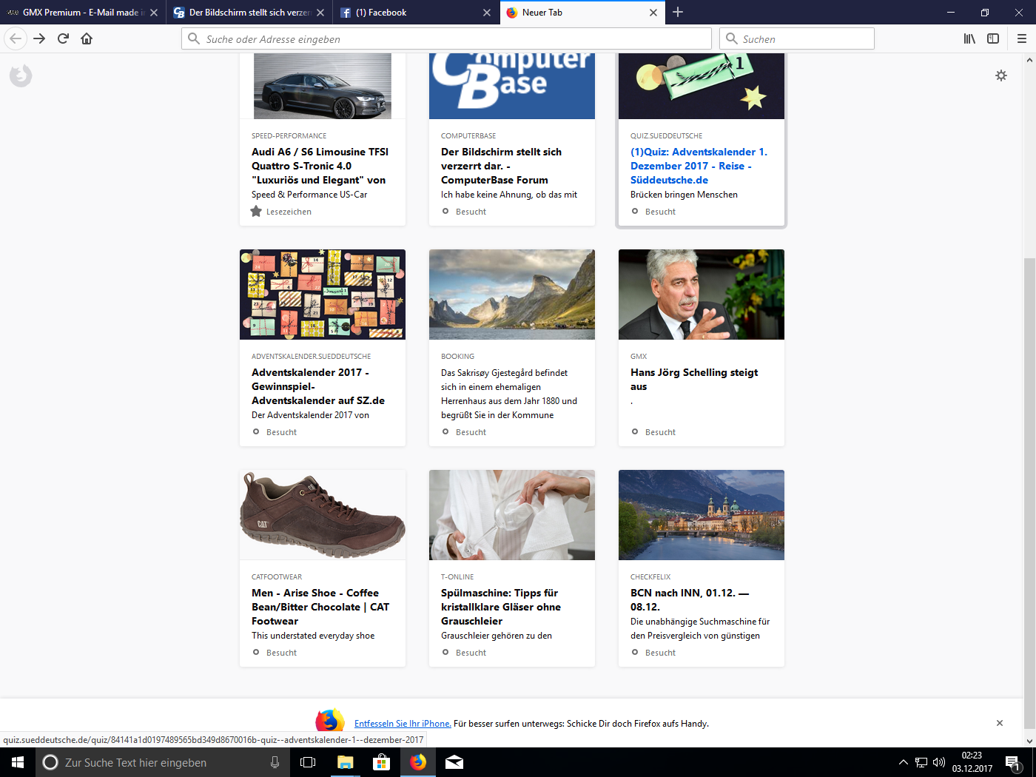1036x777 pixels.
Task: Close the GMX Premium tab
Action: point(154,13)
